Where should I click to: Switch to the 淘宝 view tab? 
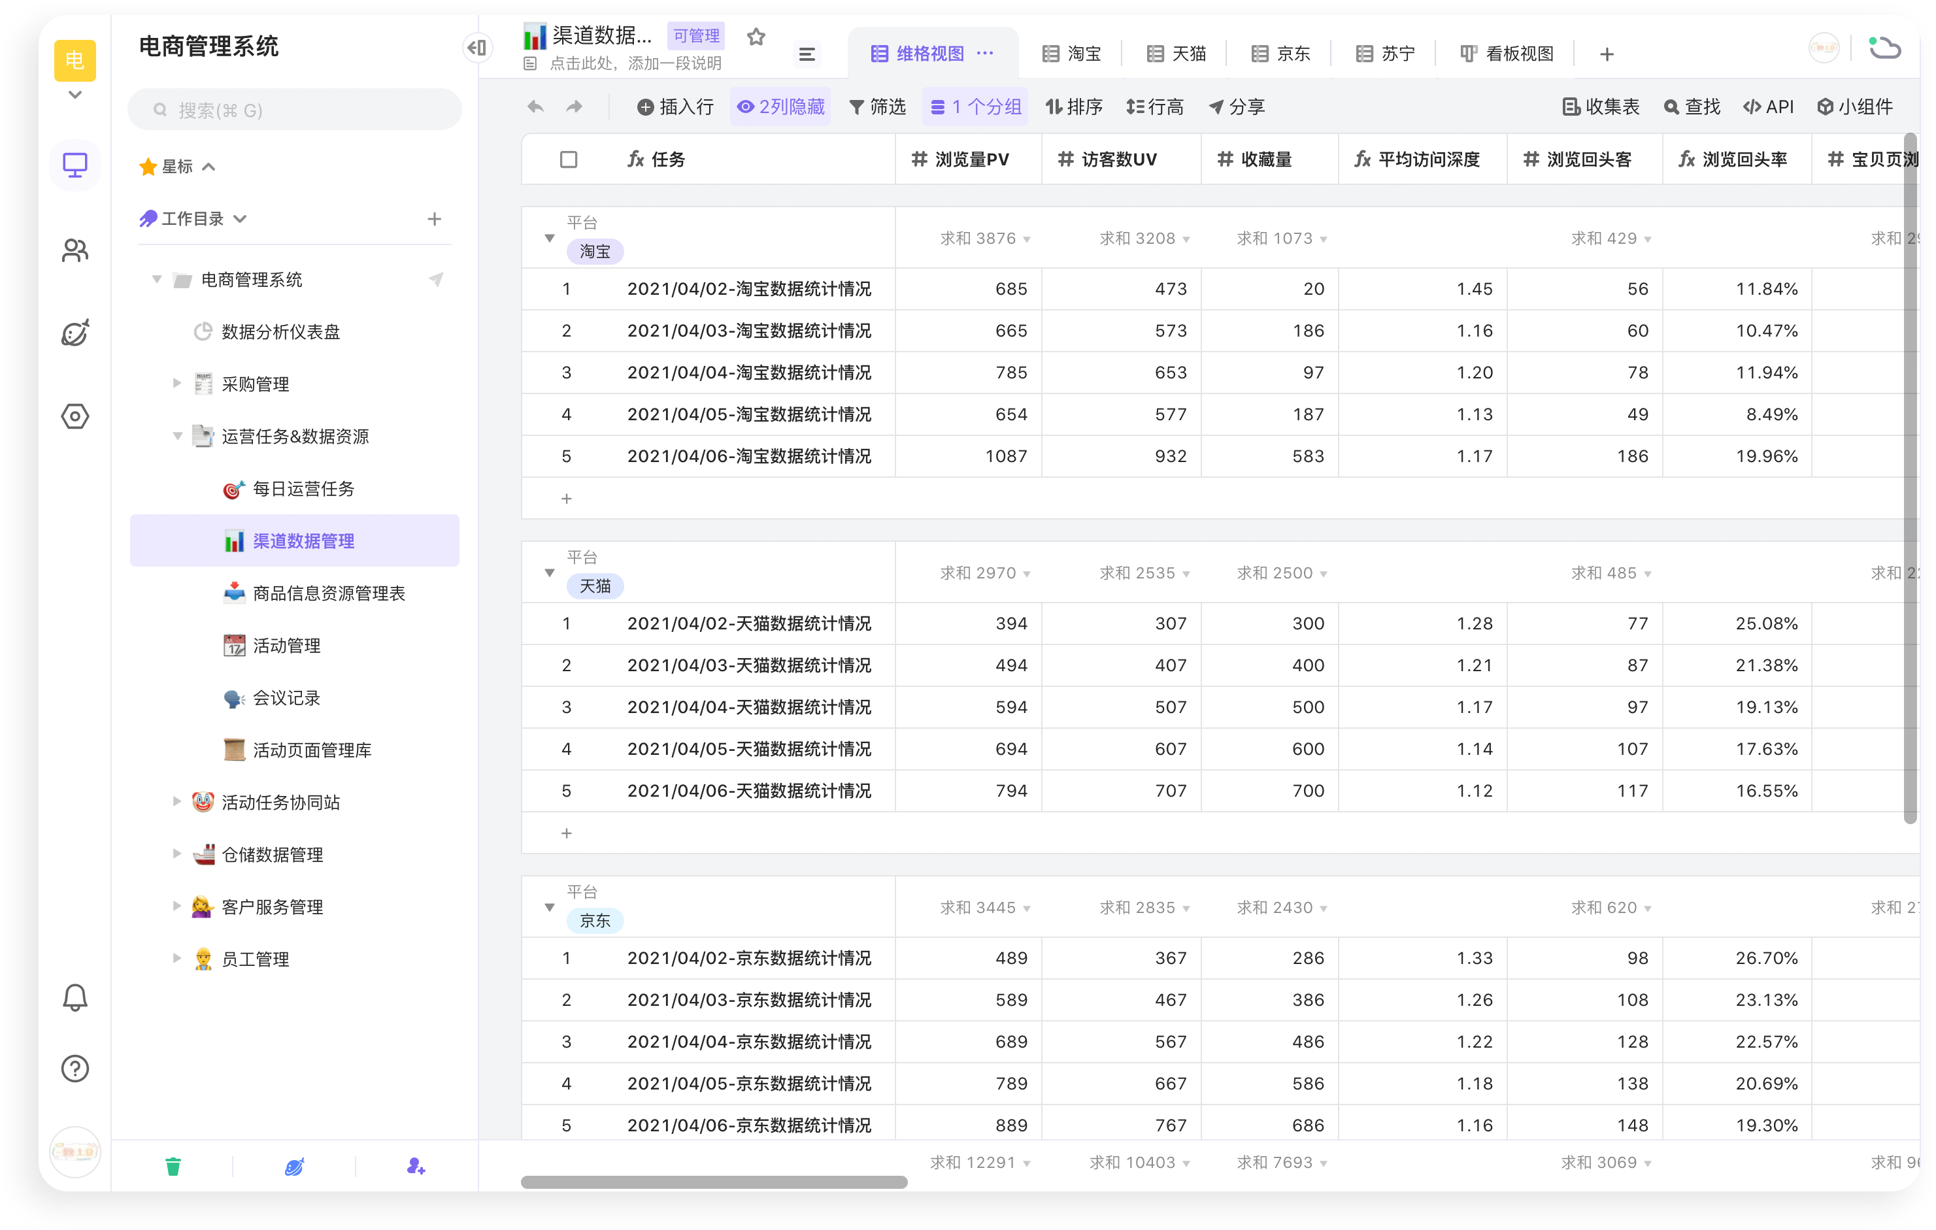1072,54
